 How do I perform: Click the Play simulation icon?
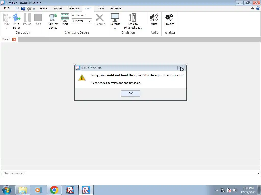point(6,18)
